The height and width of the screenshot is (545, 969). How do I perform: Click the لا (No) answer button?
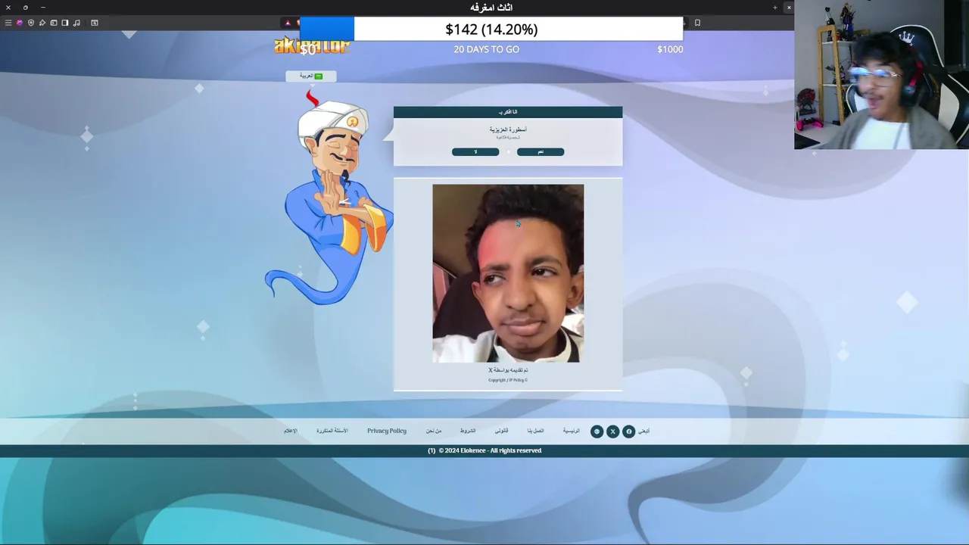point(475,152)
